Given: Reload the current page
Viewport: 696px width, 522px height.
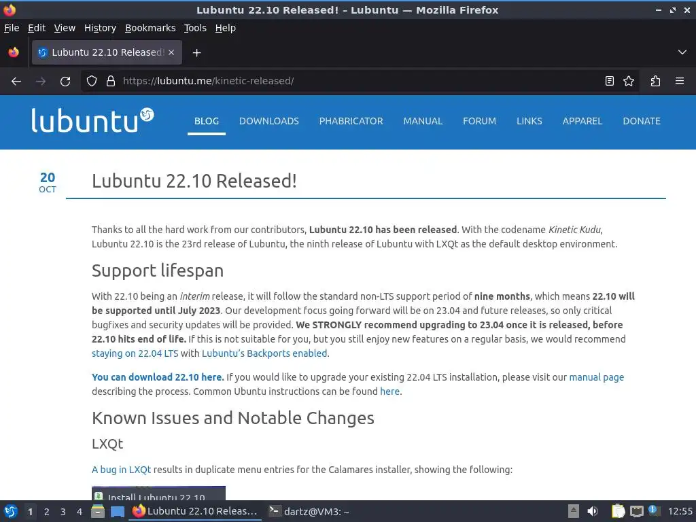Looking at the screenshot, I should [x=65, y=82].
